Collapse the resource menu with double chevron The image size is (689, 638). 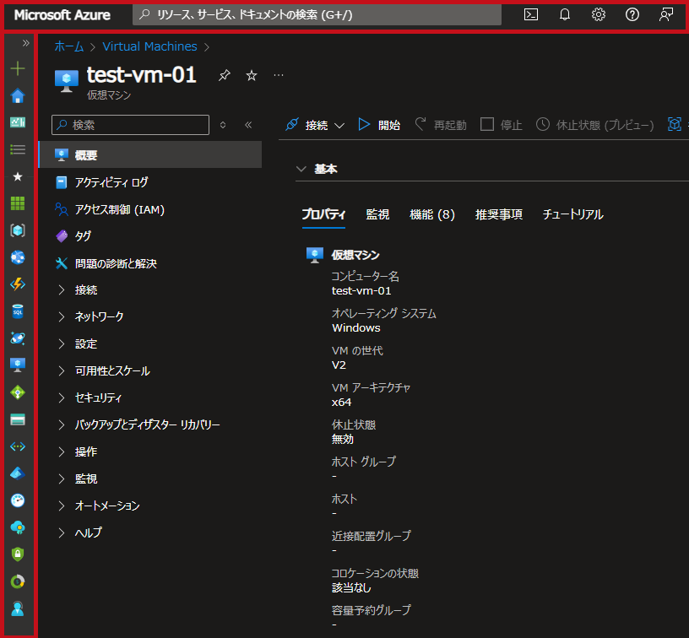(248, 125)
